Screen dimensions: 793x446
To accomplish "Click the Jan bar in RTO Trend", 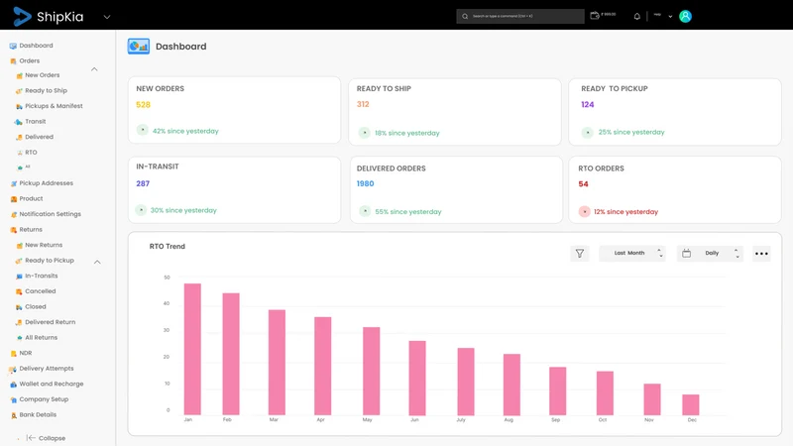I will pyautogui.click(x=192, y=349).
